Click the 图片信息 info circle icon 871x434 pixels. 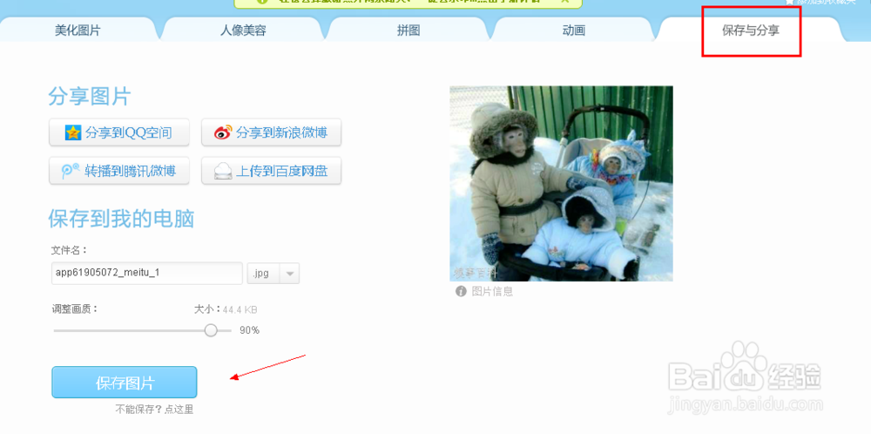[461, 291]
